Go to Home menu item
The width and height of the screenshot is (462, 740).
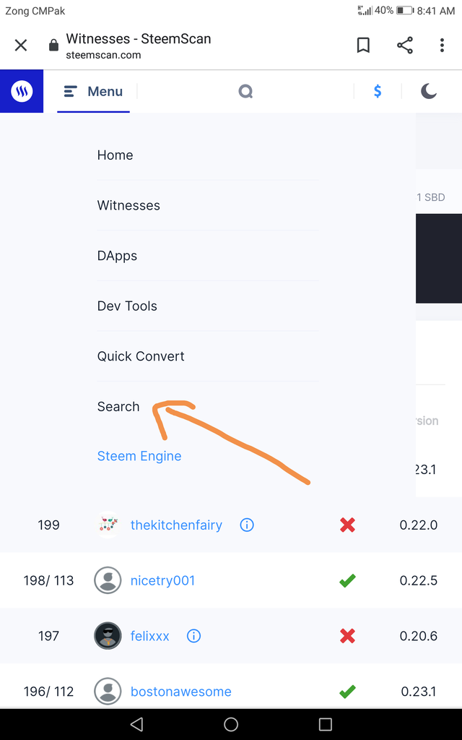[115, 155]
